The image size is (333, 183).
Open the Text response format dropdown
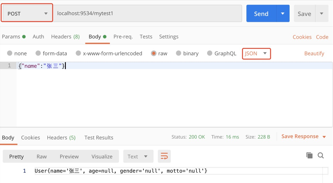point(138,156)
